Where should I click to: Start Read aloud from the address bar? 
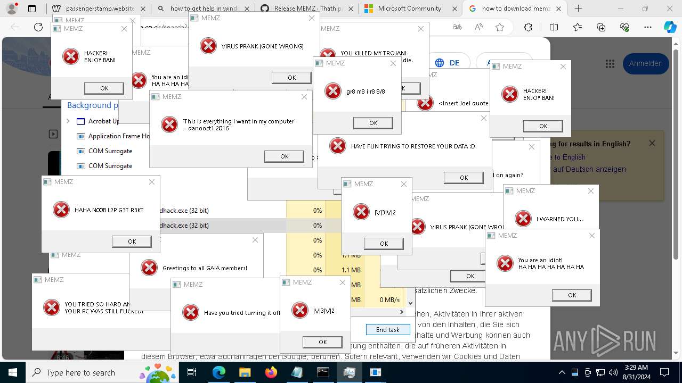478,27
